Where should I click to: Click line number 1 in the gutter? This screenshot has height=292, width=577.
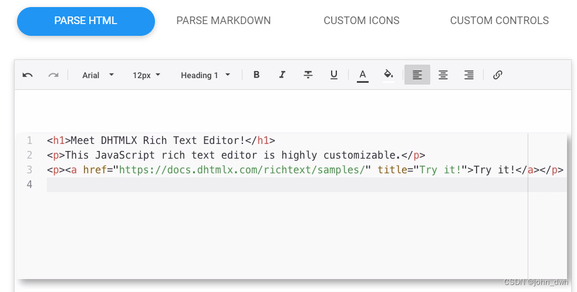pos(29,140)
